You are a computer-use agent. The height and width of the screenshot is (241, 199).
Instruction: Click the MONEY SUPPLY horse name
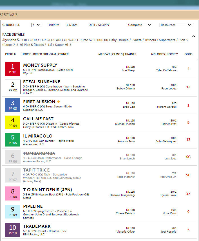point(40,65)
